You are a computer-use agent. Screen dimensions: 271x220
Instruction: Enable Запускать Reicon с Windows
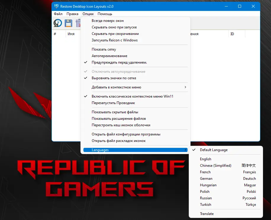point(135,40)
